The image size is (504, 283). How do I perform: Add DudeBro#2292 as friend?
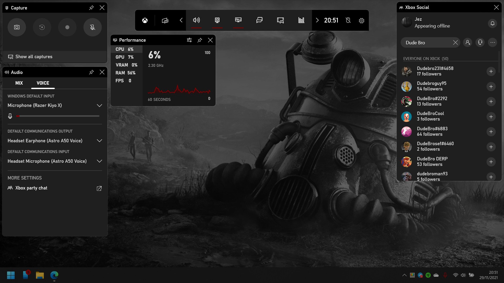491,102
